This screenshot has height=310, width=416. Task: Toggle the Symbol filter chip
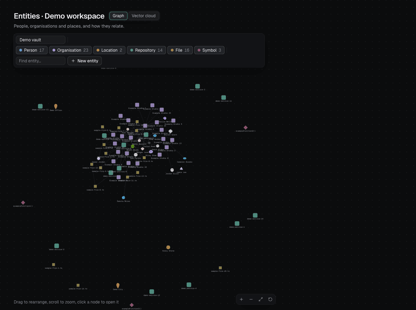coord(209,50)
